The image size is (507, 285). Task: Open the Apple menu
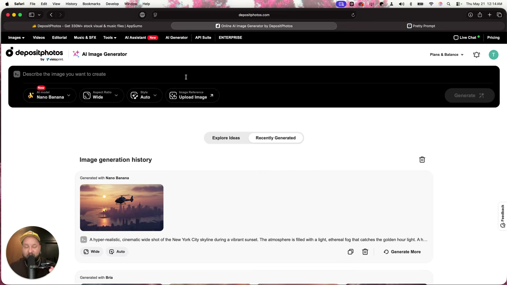point(7,4)
